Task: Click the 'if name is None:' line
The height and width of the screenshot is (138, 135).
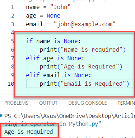Action: click(53, 41)
